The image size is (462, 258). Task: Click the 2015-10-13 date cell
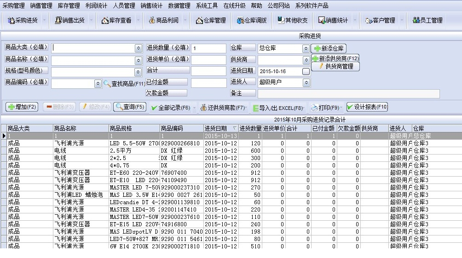[221, 136]
